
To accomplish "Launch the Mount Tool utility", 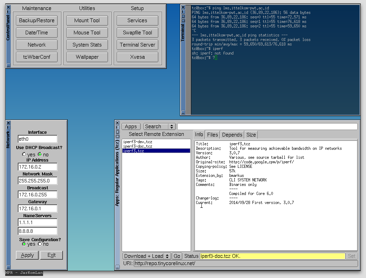I will (x=87, y=21).
